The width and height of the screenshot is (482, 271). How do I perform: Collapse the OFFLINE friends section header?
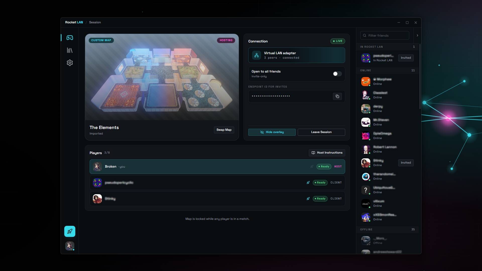click(x=387, y=230)
